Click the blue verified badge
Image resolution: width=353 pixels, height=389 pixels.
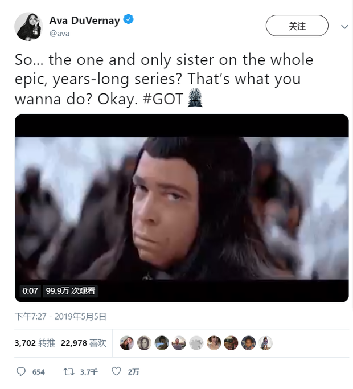coord(128,19)
